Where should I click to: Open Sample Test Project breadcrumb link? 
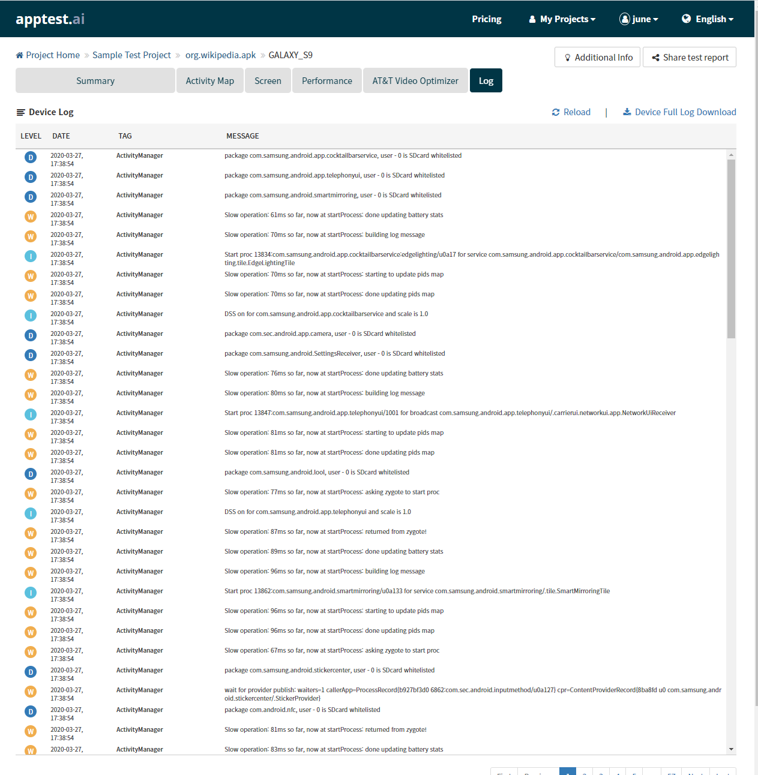point(131,55)
